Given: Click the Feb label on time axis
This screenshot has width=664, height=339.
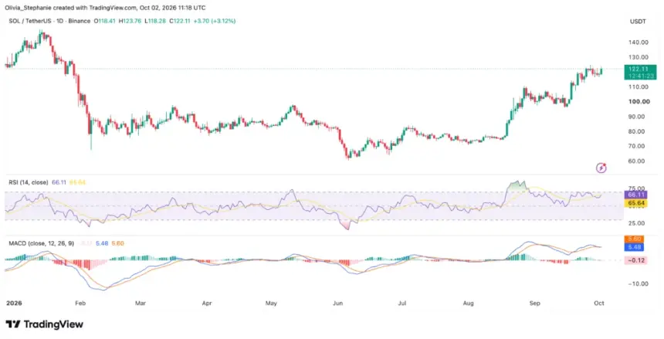Looking at the screenshot, I should [80, 303].
